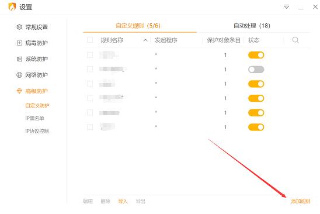The image size is (320, 214).
Task: Open 病毒防护 settings section
Action: (x=36, y=43)
